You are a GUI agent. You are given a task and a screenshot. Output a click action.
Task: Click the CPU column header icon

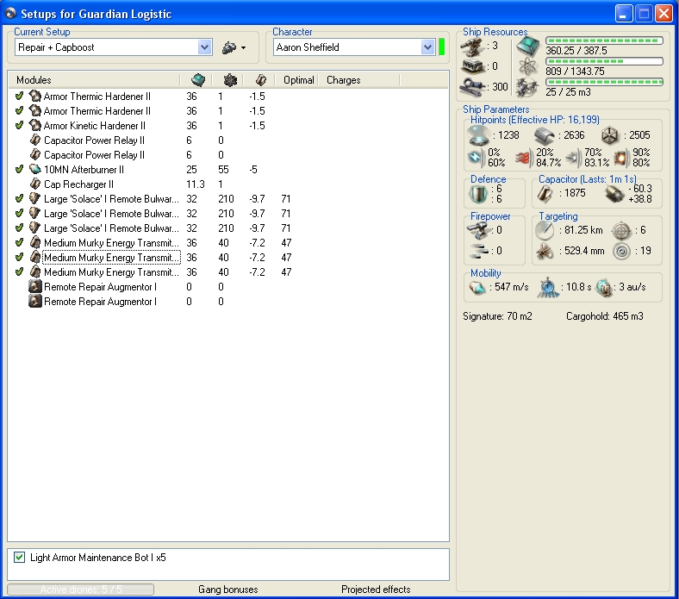[x=198, y=80]
